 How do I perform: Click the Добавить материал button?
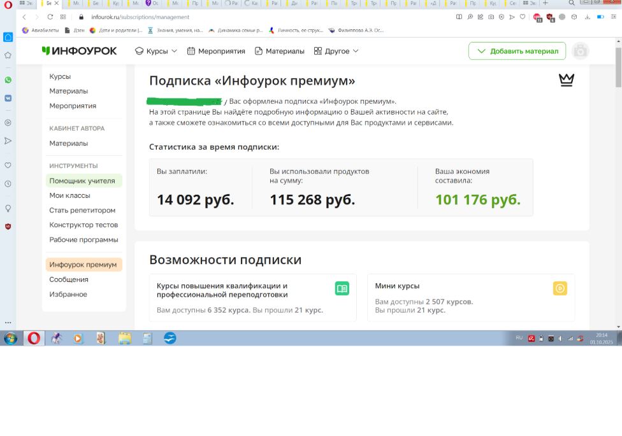[x=517, y=51]
